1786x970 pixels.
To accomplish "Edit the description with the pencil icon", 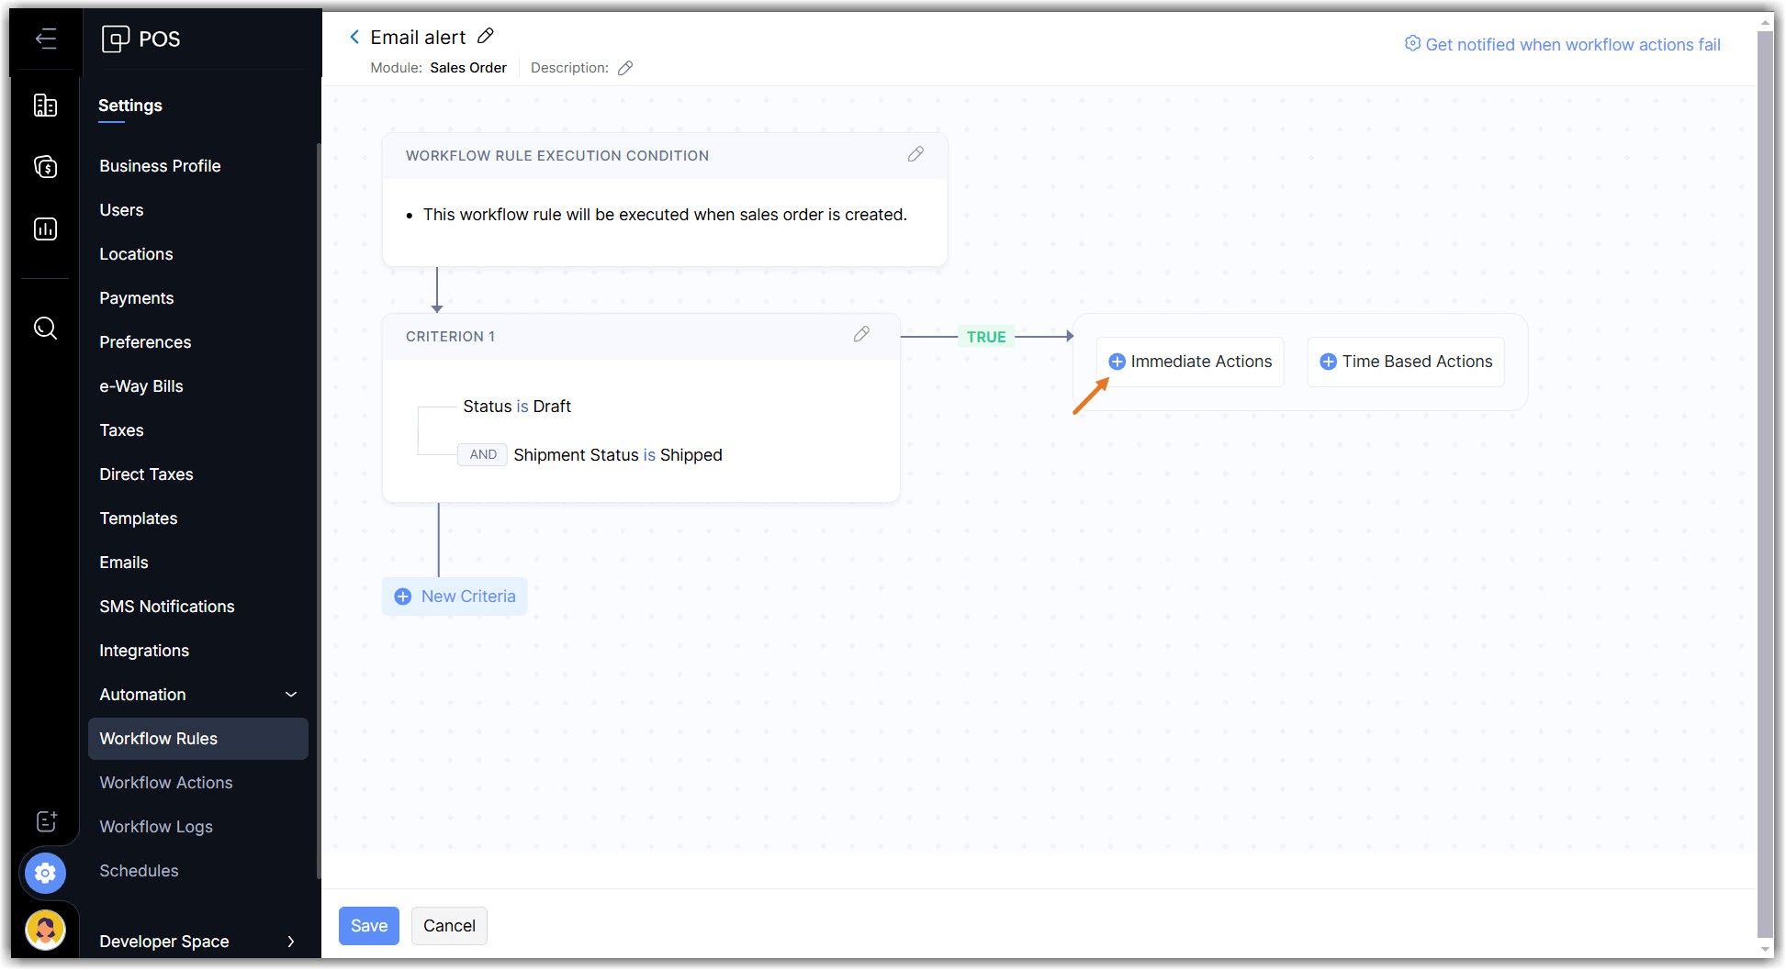I will click(625, 68).
